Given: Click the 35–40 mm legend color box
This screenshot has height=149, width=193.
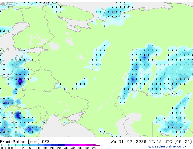Looking at the screenshot, I should point(75,145).
